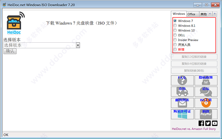The height and width of the screenshot is (139, 222).
Task: Click the 下载 Windows 7 光盘映像 heading
Action: pyautogui.click(x=82, y=23)
